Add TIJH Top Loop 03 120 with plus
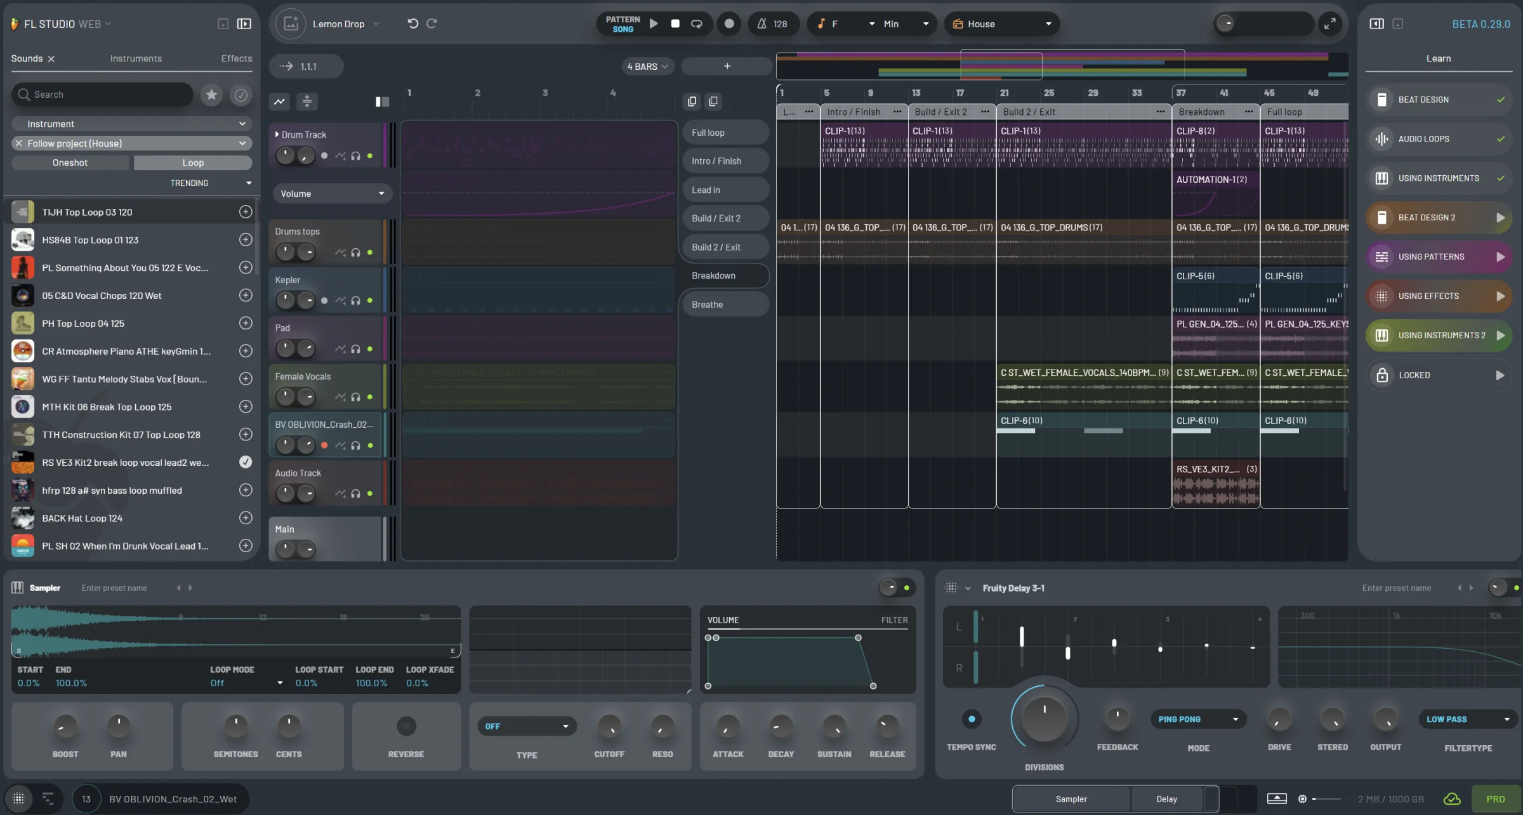Viewport: 1523px width, 815px height. 246,212
